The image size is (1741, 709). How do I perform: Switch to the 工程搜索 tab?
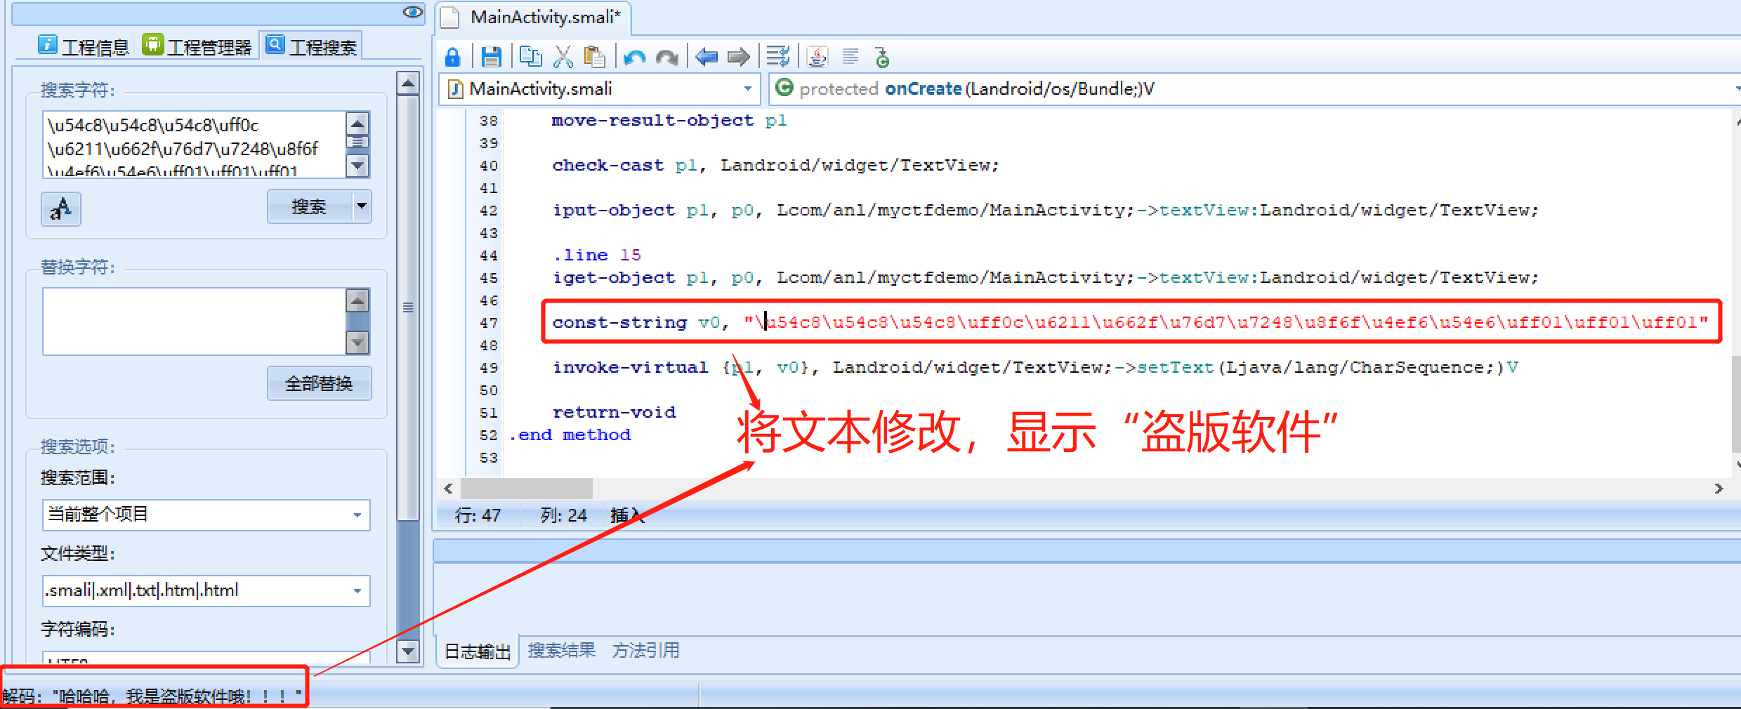[x=311, y=46]
